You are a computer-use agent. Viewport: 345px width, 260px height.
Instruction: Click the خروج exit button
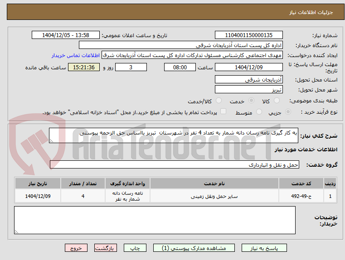[76, 248]
